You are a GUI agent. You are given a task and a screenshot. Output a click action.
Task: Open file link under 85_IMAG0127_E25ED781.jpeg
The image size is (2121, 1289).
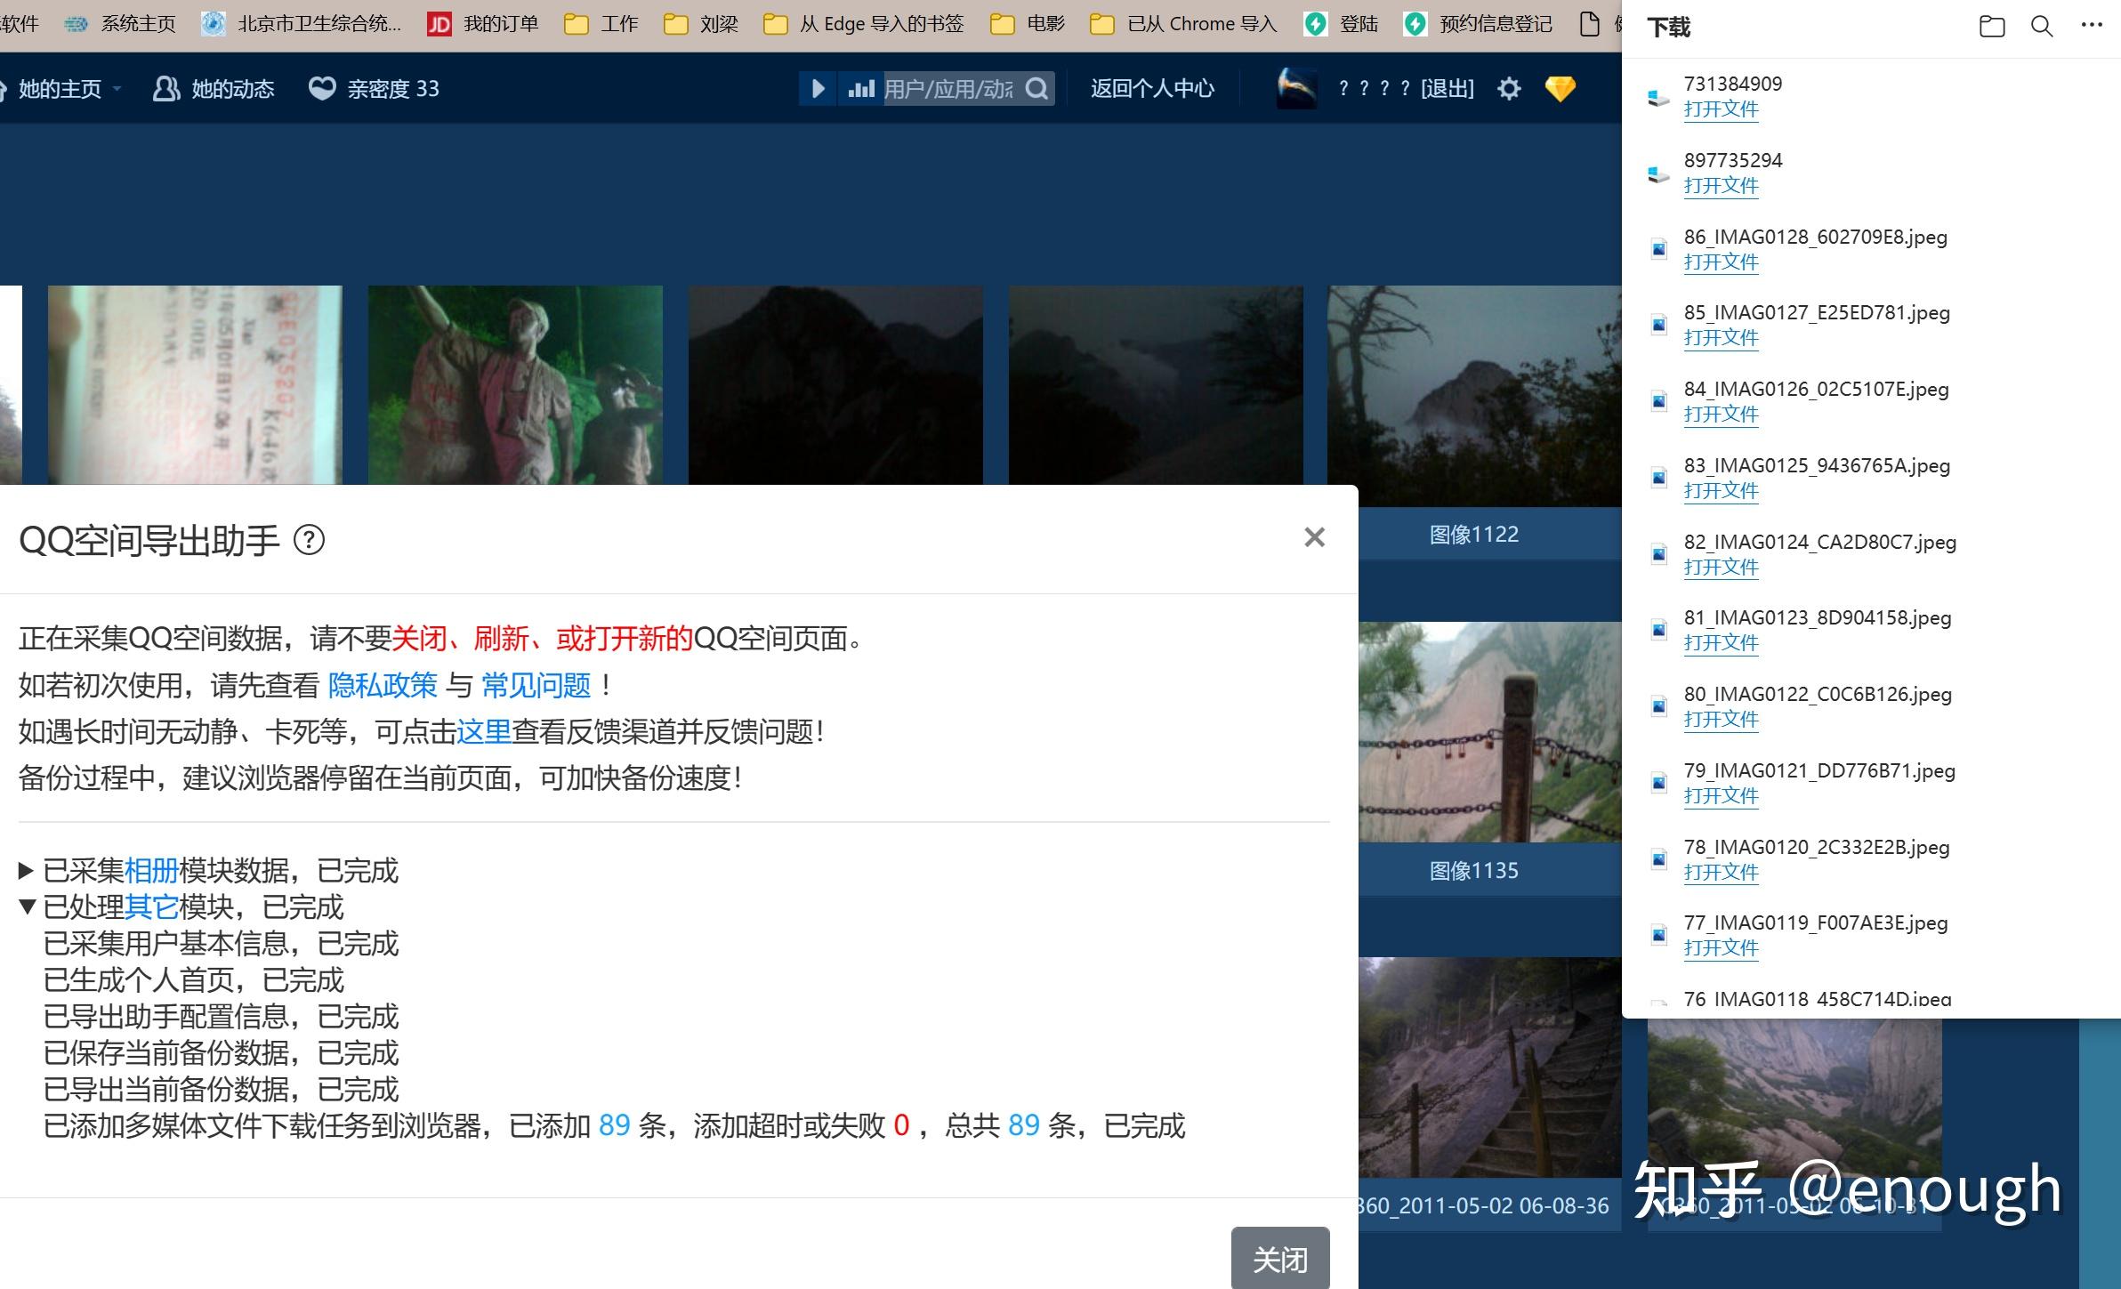[x=1721, y=338]
